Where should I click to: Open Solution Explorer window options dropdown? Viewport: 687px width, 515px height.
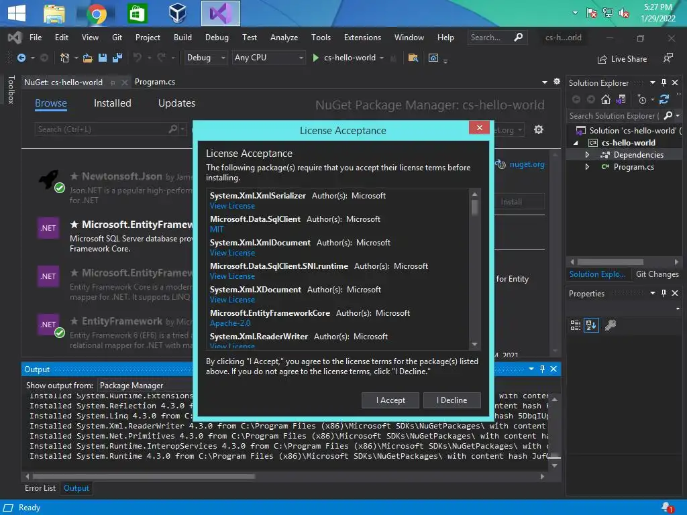pyautogui.click(x=652, y=82)
